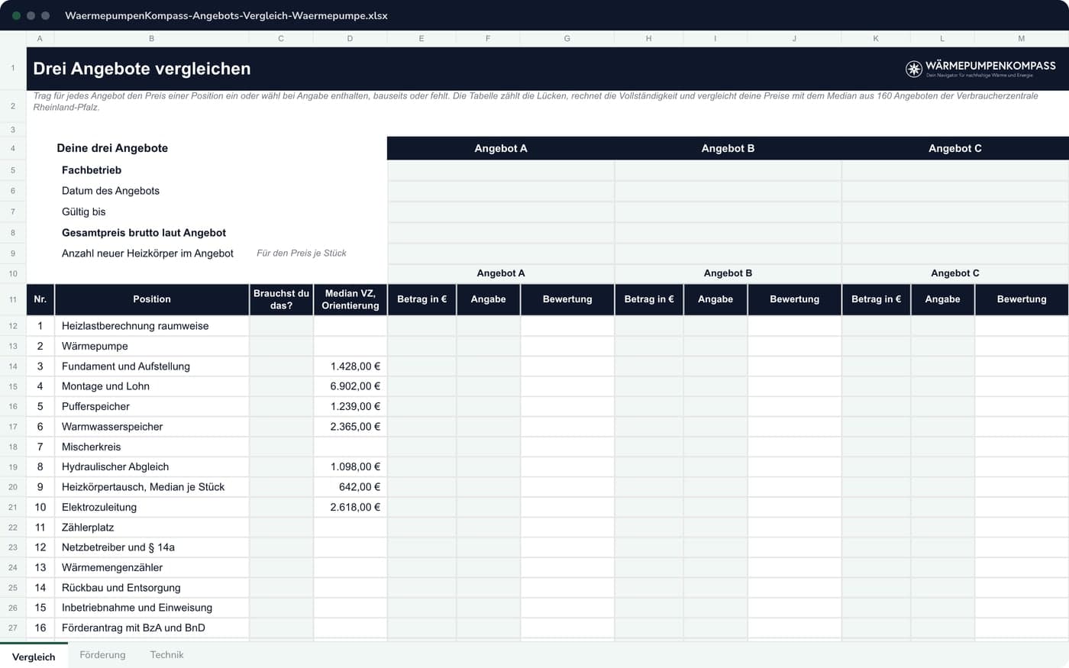Select the 'Rückbau und Entsorgung' cell
Viewport: 1069px width, 668px height.
point(152,588)
